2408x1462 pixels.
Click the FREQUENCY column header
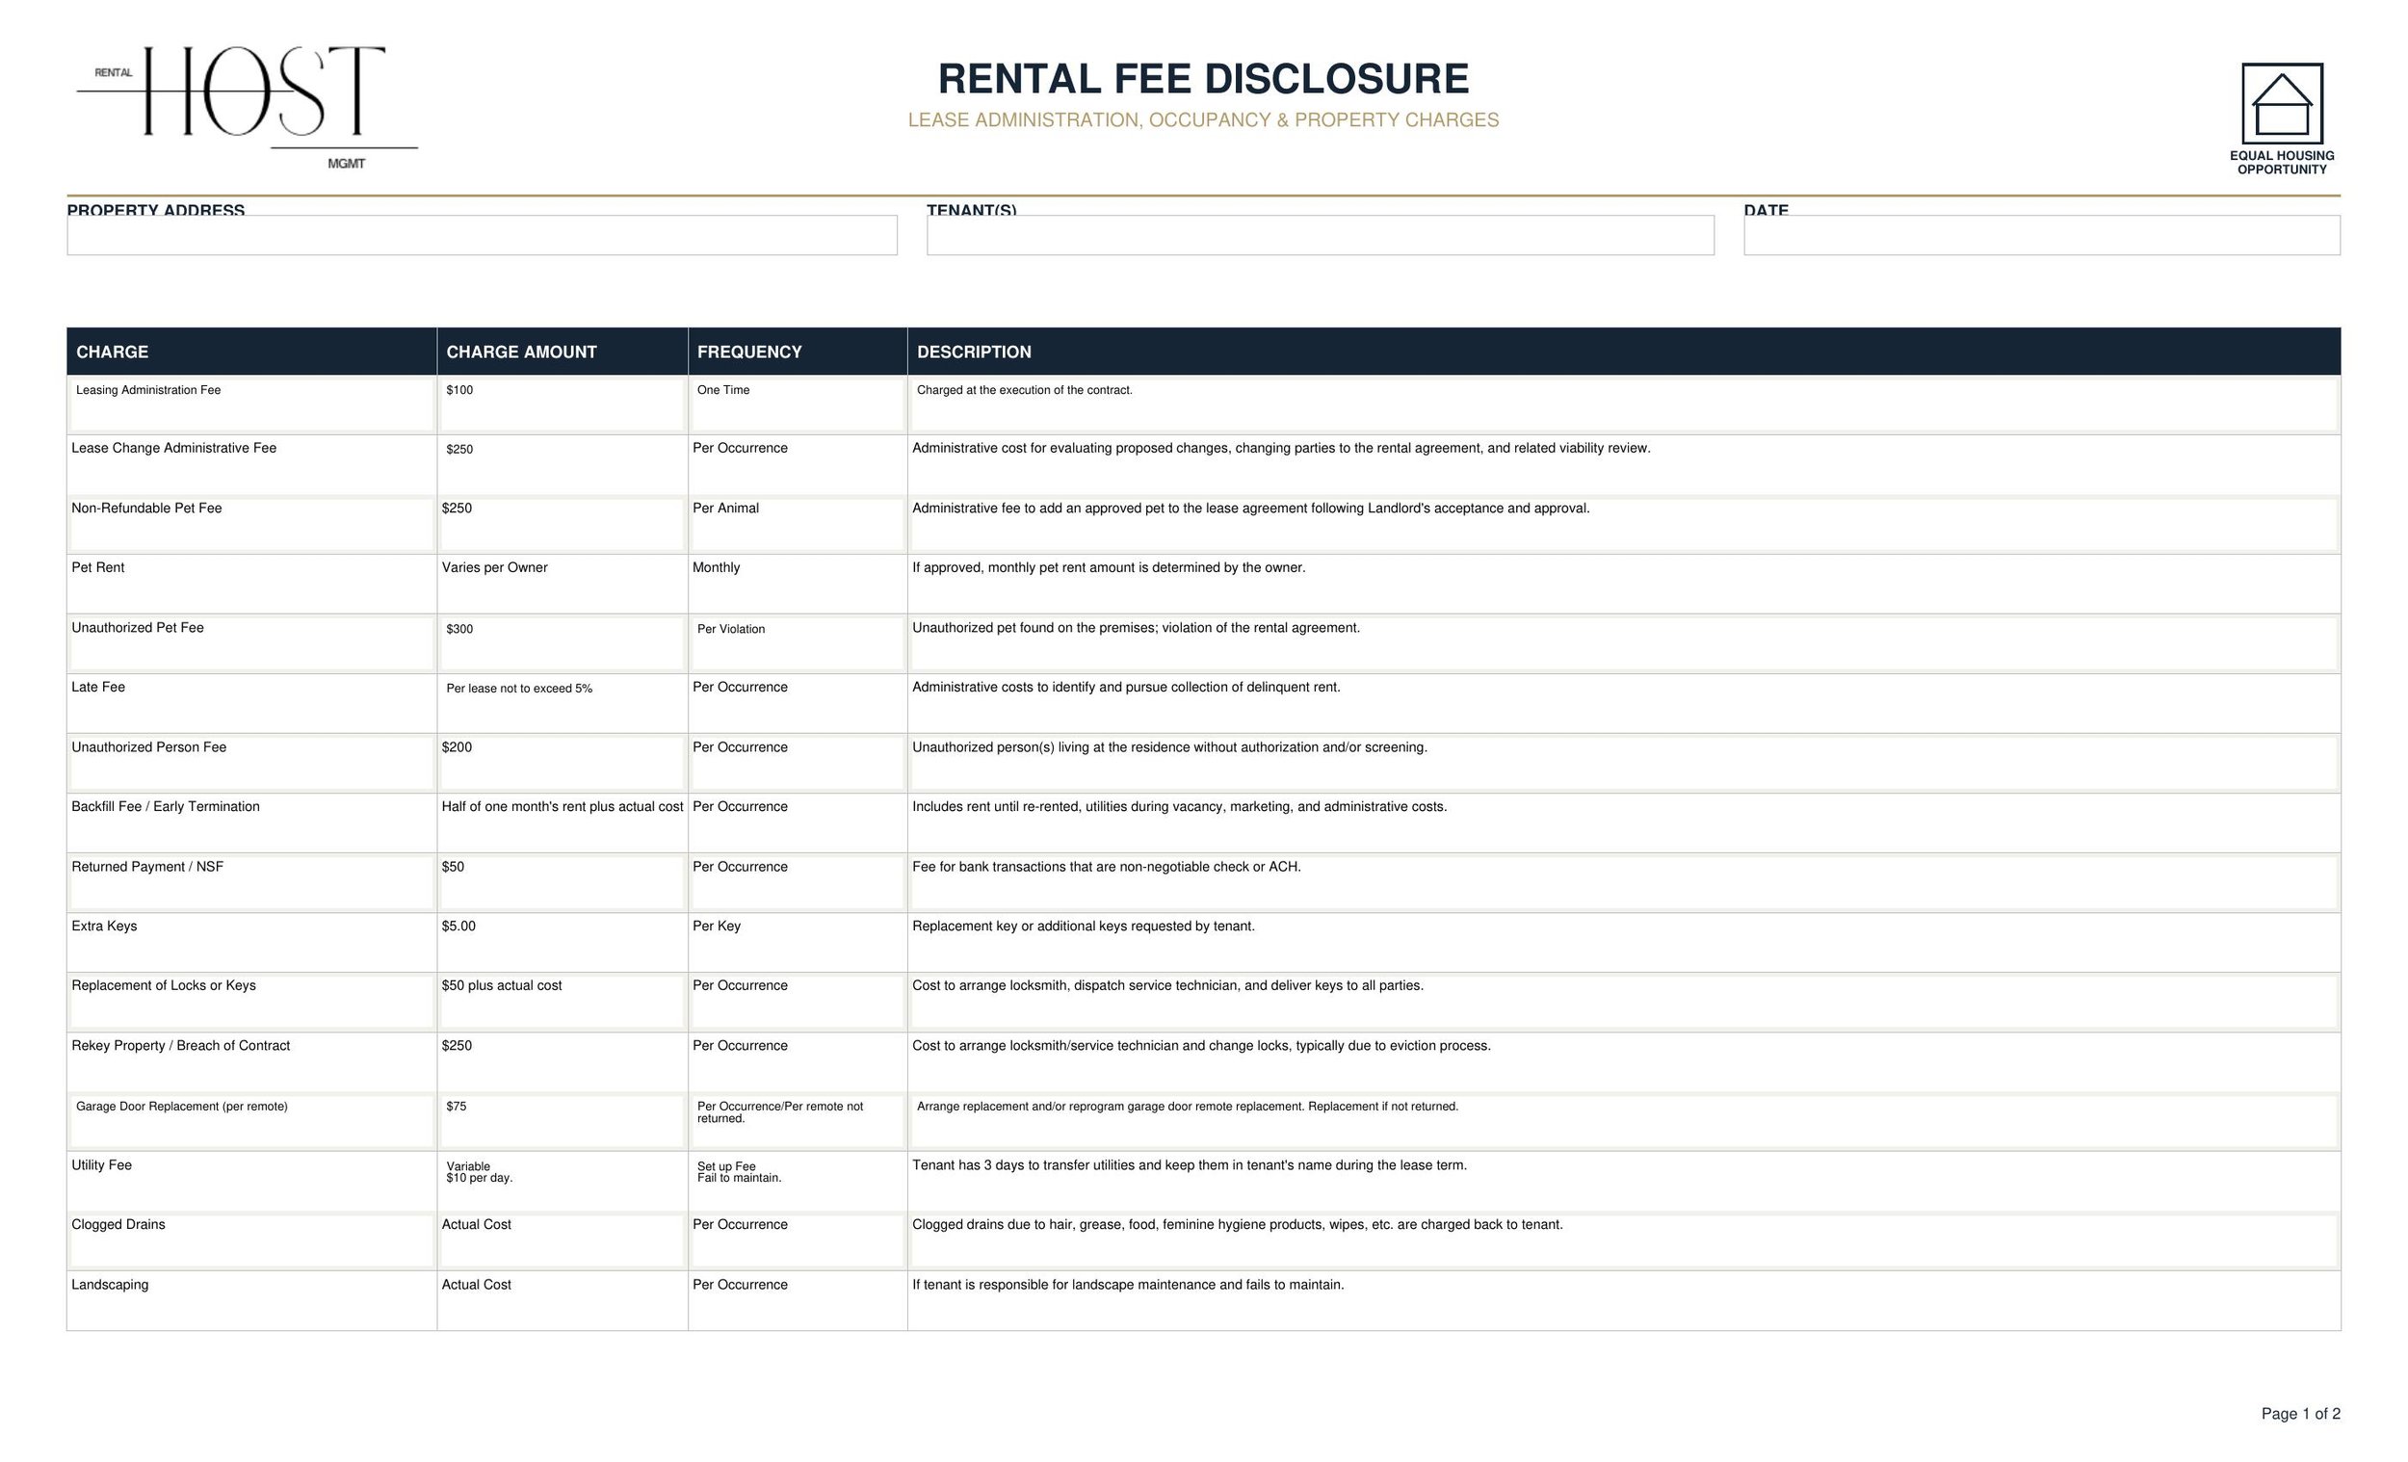[x=798, y=352]
